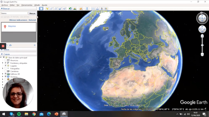
Task: Zoom in with the plus button
Action: click(x=202, y=36)
